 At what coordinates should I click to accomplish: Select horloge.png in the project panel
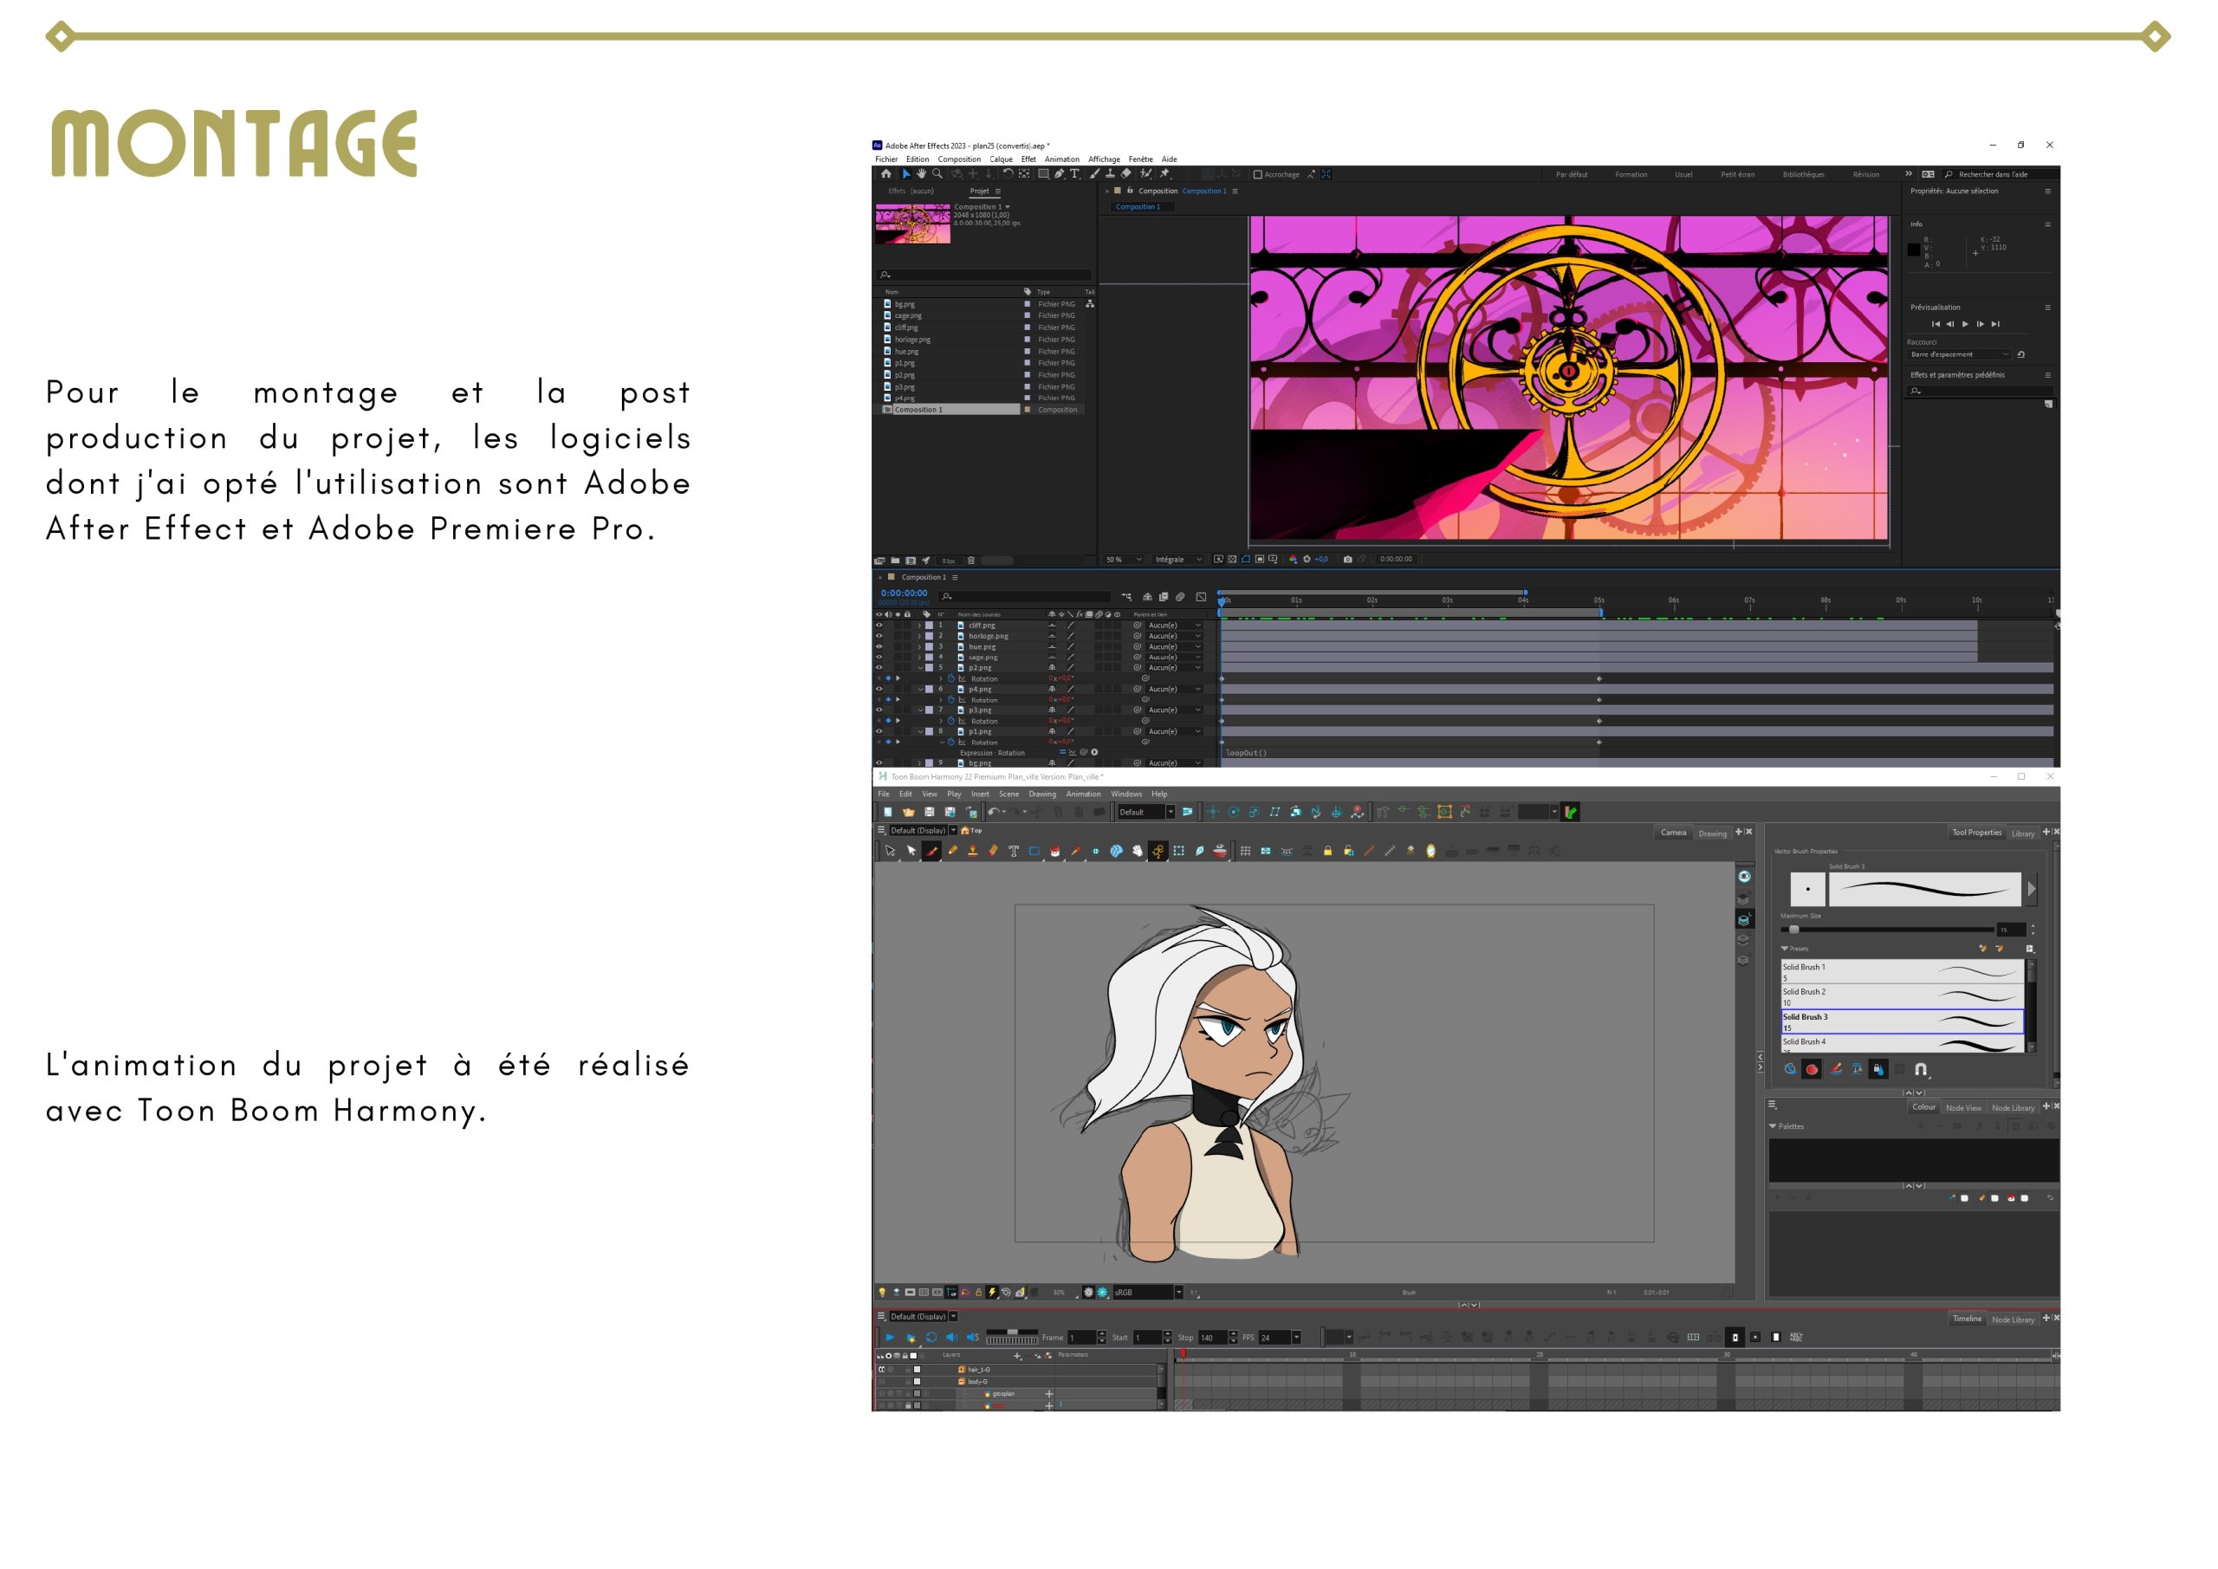[x=912, y=339]
